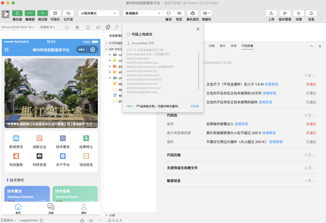
Task: Open the 热重载 hot reload dropdown
Action: tap(48, 27)
